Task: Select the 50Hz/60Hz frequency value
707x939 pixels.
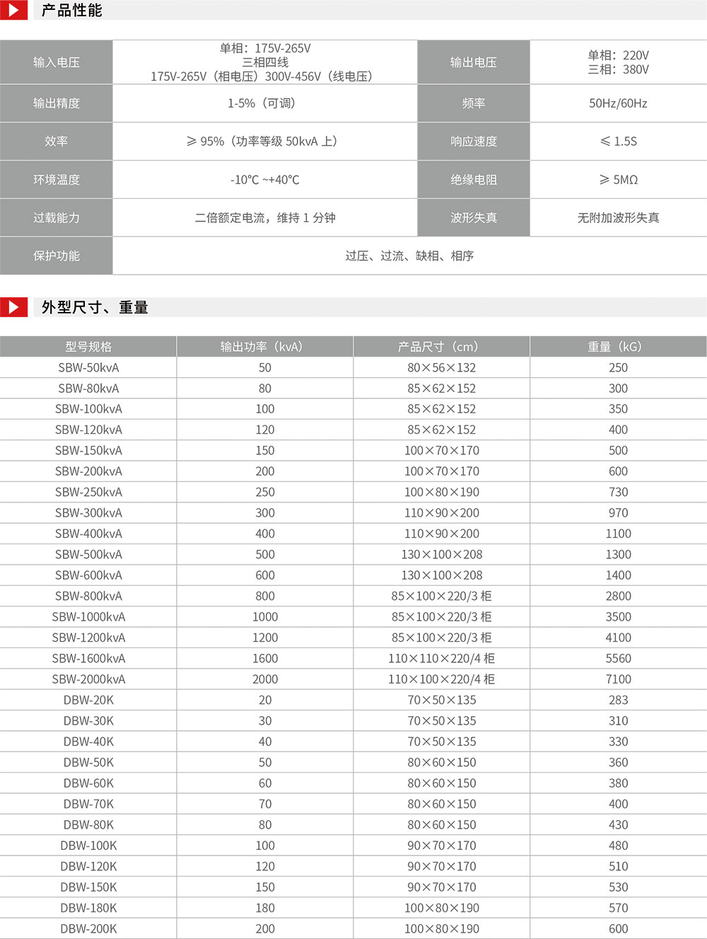Action: coord(618,103)
